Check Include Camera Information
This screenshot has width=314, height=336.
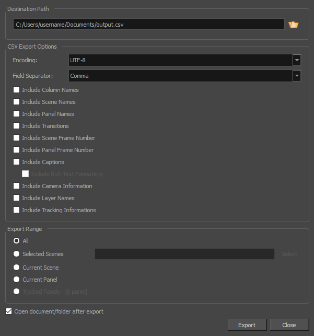tap(17, 186)
